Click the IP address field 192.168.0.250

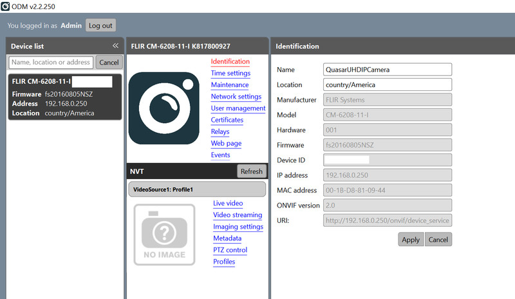[388, 175]
